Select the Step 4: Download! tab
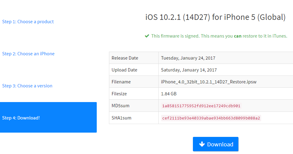293x154 pixels. pos(48,118)
